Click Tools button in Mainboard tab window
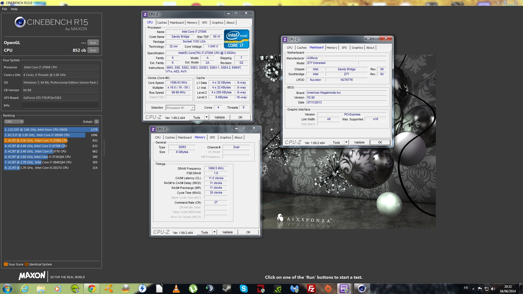Viewport: 523px width, 294px height. 336,142
